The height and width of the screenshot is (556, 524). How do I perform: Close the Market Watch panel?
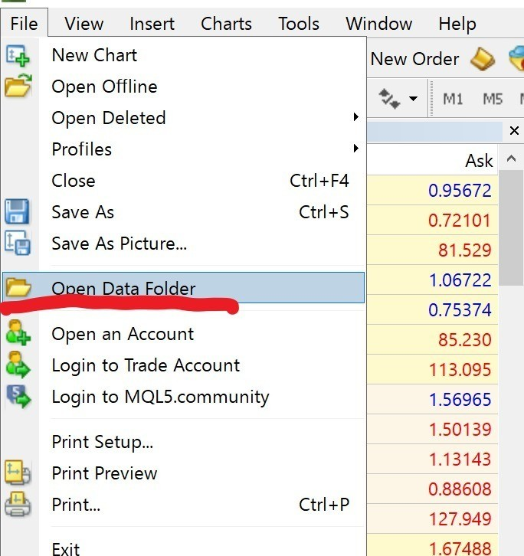click(514, 130)
